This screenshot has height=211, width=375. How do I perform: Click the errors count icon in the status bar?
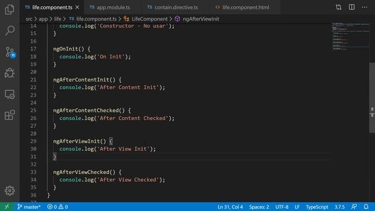tap(52, 207)
